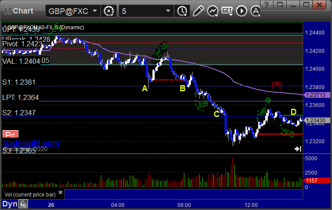
Task: Click the 26 date axis label
Action: pos(51,205)
